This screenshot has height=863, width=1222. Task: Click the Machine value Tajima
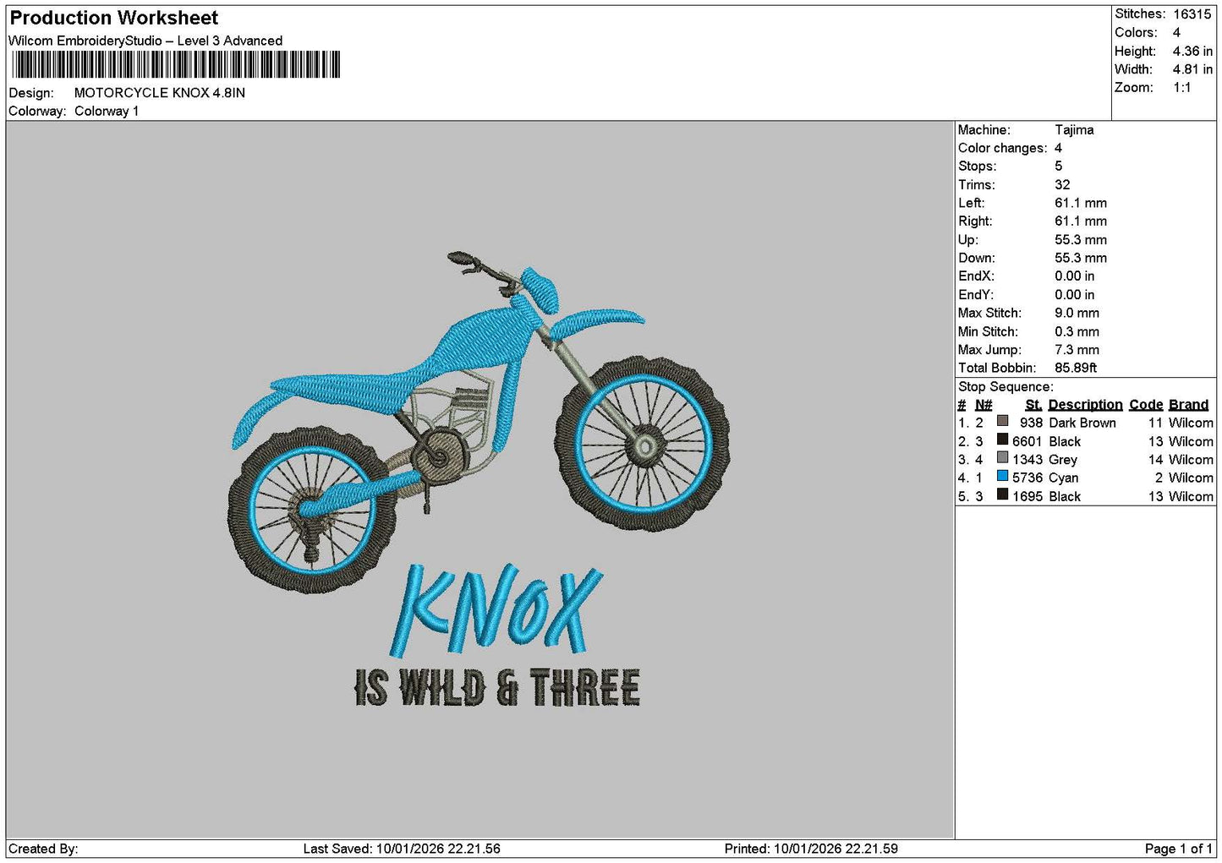(1074, 130)
